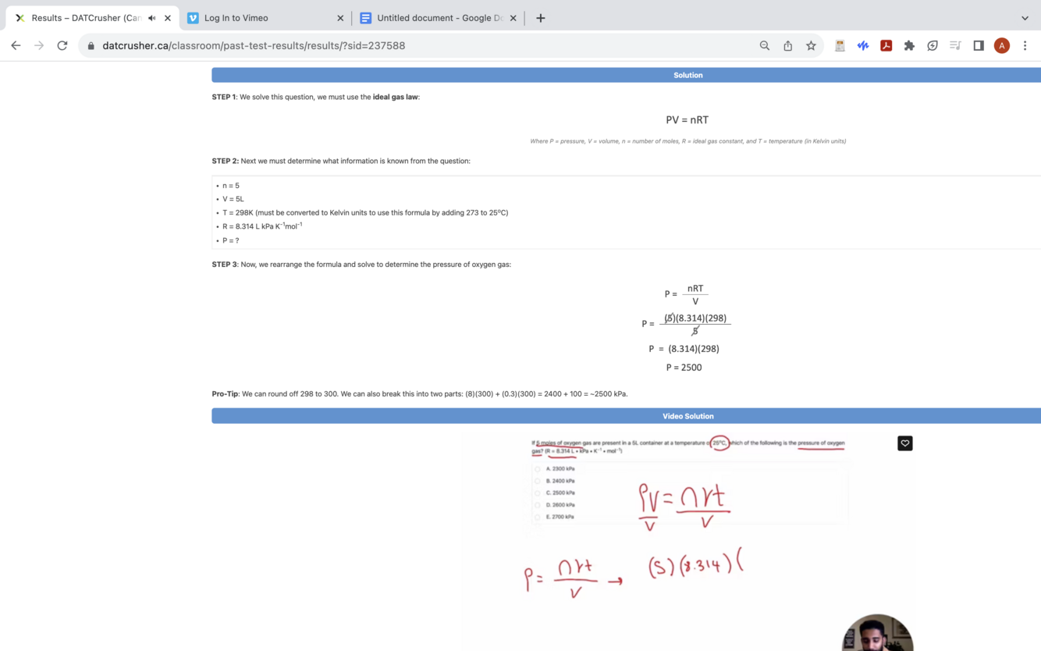Open the Chrome three-dot menu

click(x=1025, y=46)
